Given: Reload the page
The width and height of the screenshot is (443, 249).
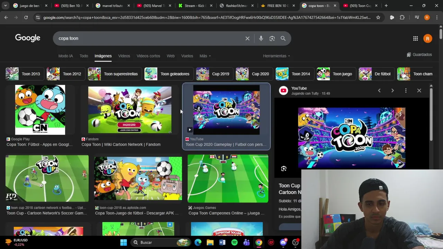Looking at the screenshot, I should (x=26, y=17).
